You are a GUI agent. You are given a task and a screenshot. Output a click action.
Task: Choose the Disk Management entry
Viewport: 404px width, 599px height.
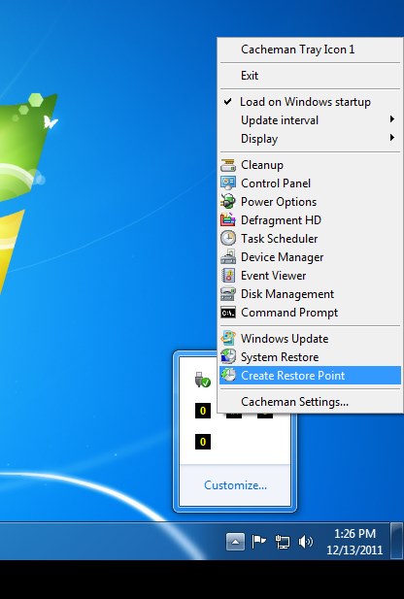pos(311,294)
